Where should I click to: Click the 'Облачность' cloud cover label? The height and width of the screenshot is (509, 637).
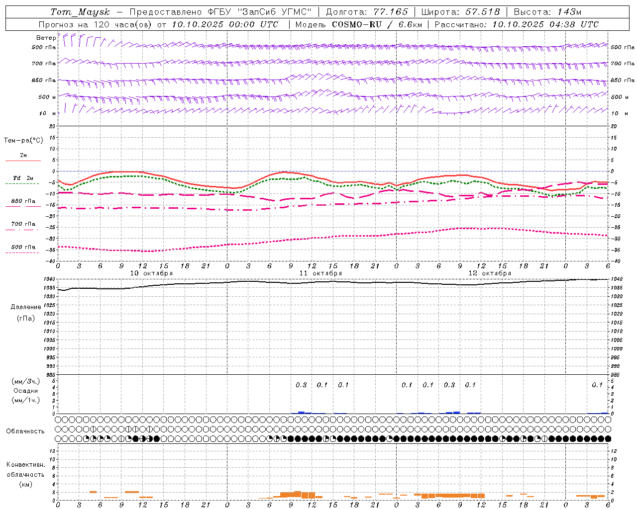(x=25, y=431)
